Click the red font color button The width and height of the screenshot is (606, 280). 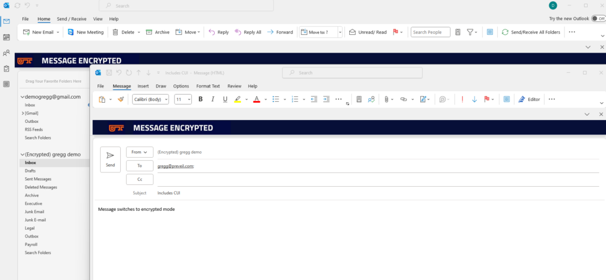coord(257,99)
